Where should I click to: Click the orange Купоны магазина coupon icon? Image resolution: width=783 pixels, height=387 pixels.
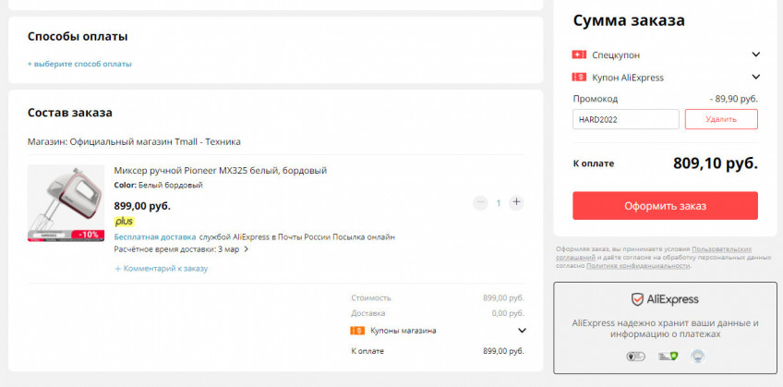(357, 331)
